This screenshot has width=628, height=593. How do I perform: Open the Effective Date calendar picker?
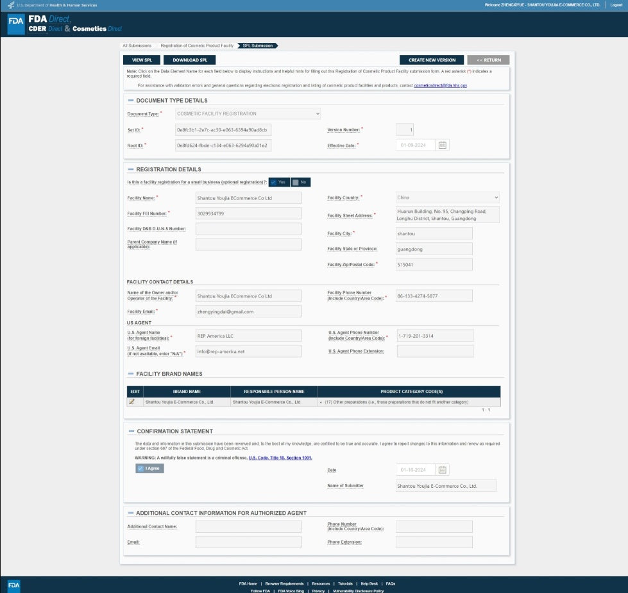click(x=442, y=145)
